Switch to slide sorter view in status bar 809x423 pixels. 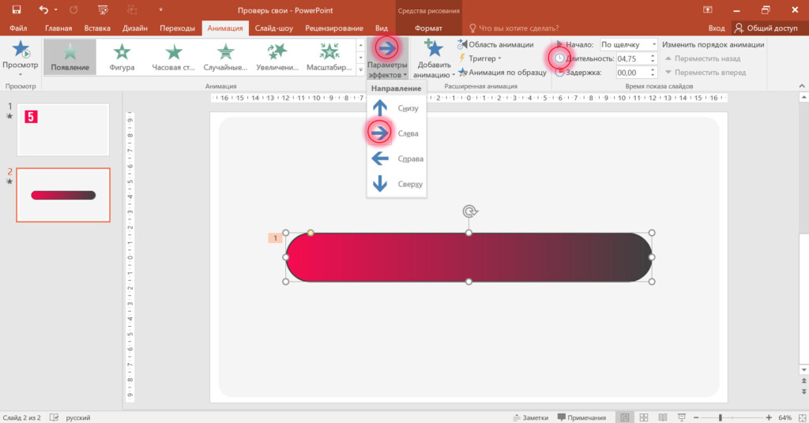[x=644, y=417]
